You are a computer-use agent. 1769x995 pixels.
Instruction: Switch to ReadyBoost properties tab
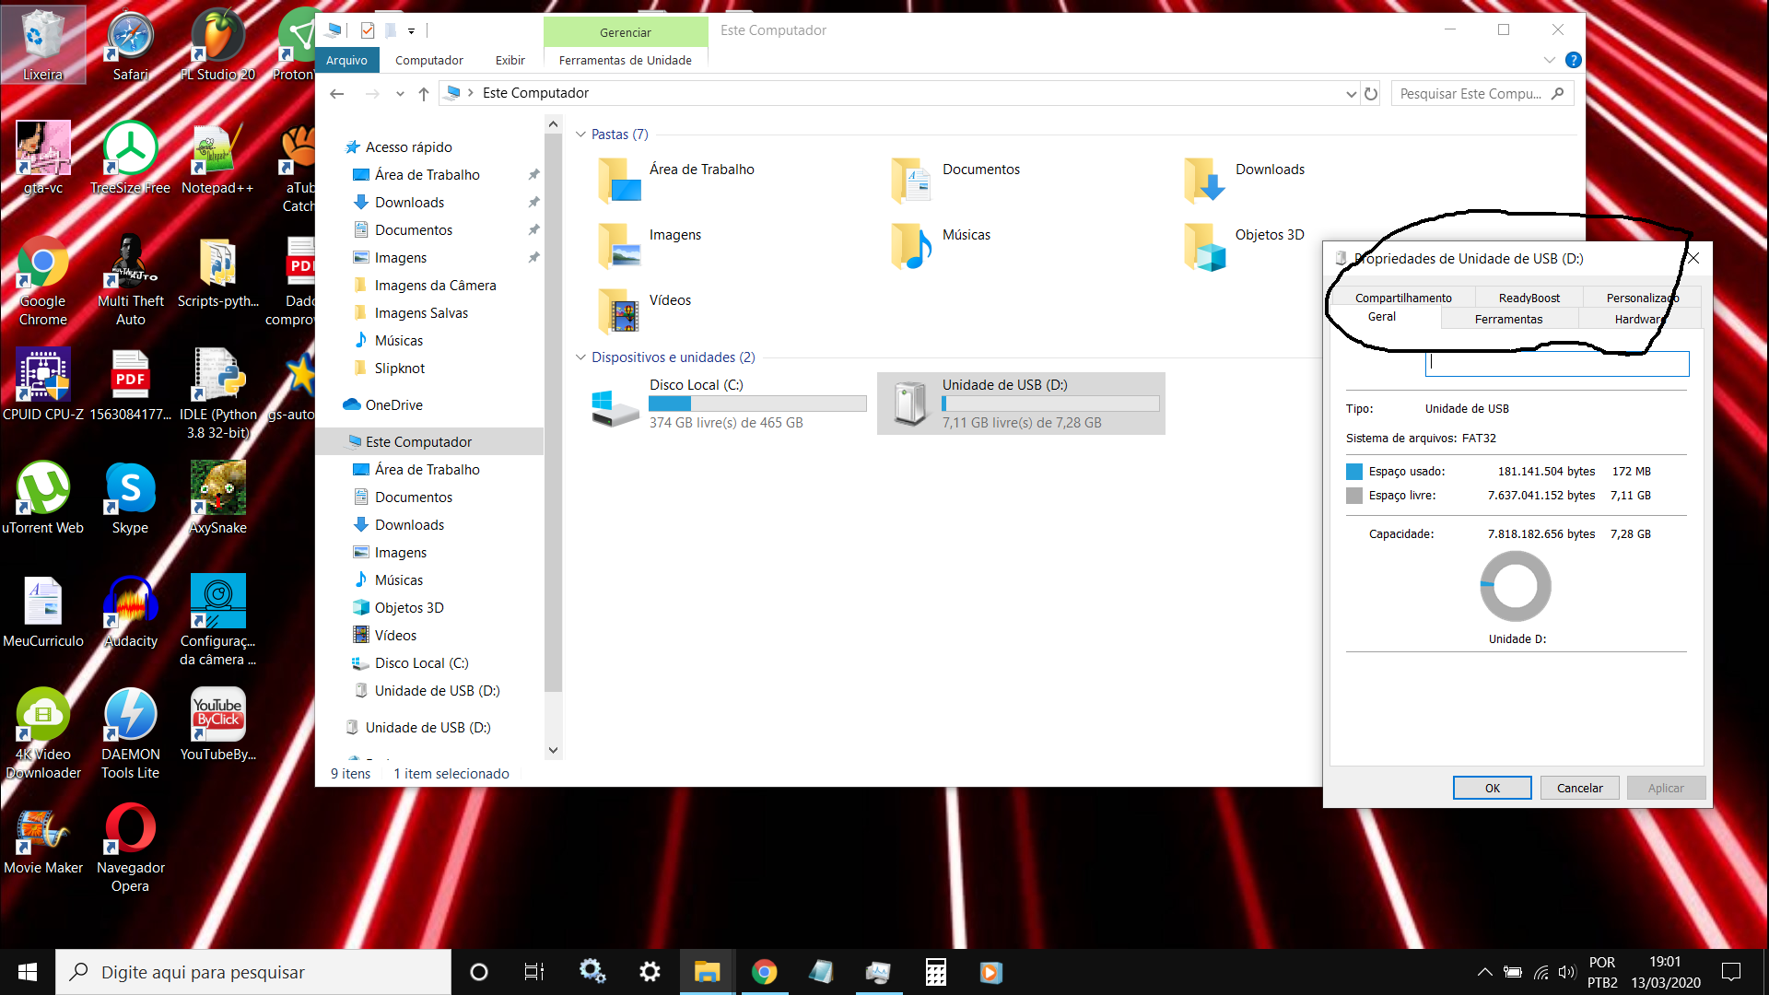pos(1529,298)
